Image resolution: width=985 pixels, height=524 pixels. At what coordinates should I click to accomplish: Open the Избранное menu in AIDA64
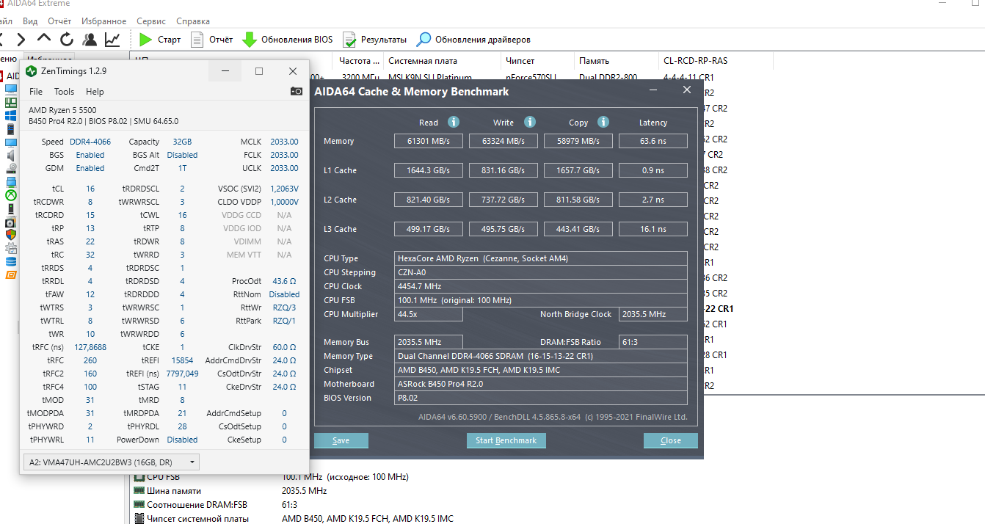[103, 21]
